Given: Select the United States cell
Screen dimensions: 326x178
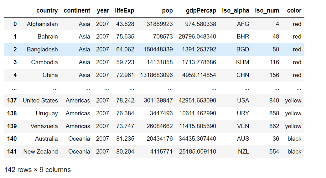Looking at the screenshot, I should [x=40, y=101].
